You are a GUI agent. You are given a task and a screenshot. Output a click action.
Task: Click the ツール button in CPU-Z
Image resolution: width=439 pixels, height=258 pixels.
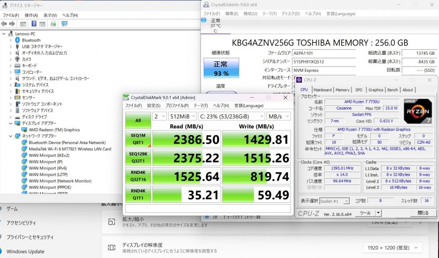[x=365, y=213]
